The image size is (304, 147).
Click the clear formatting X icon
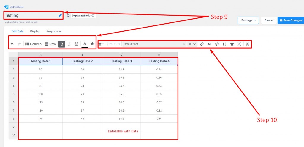tap(240, 44)
